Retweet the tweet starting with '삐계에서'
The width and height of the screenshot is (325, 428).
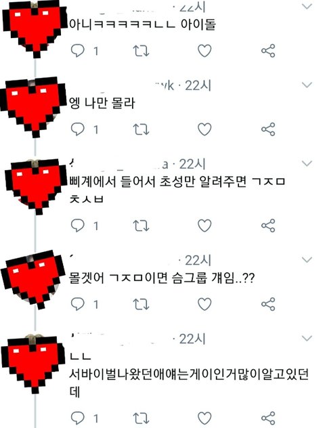coord(141,226)
